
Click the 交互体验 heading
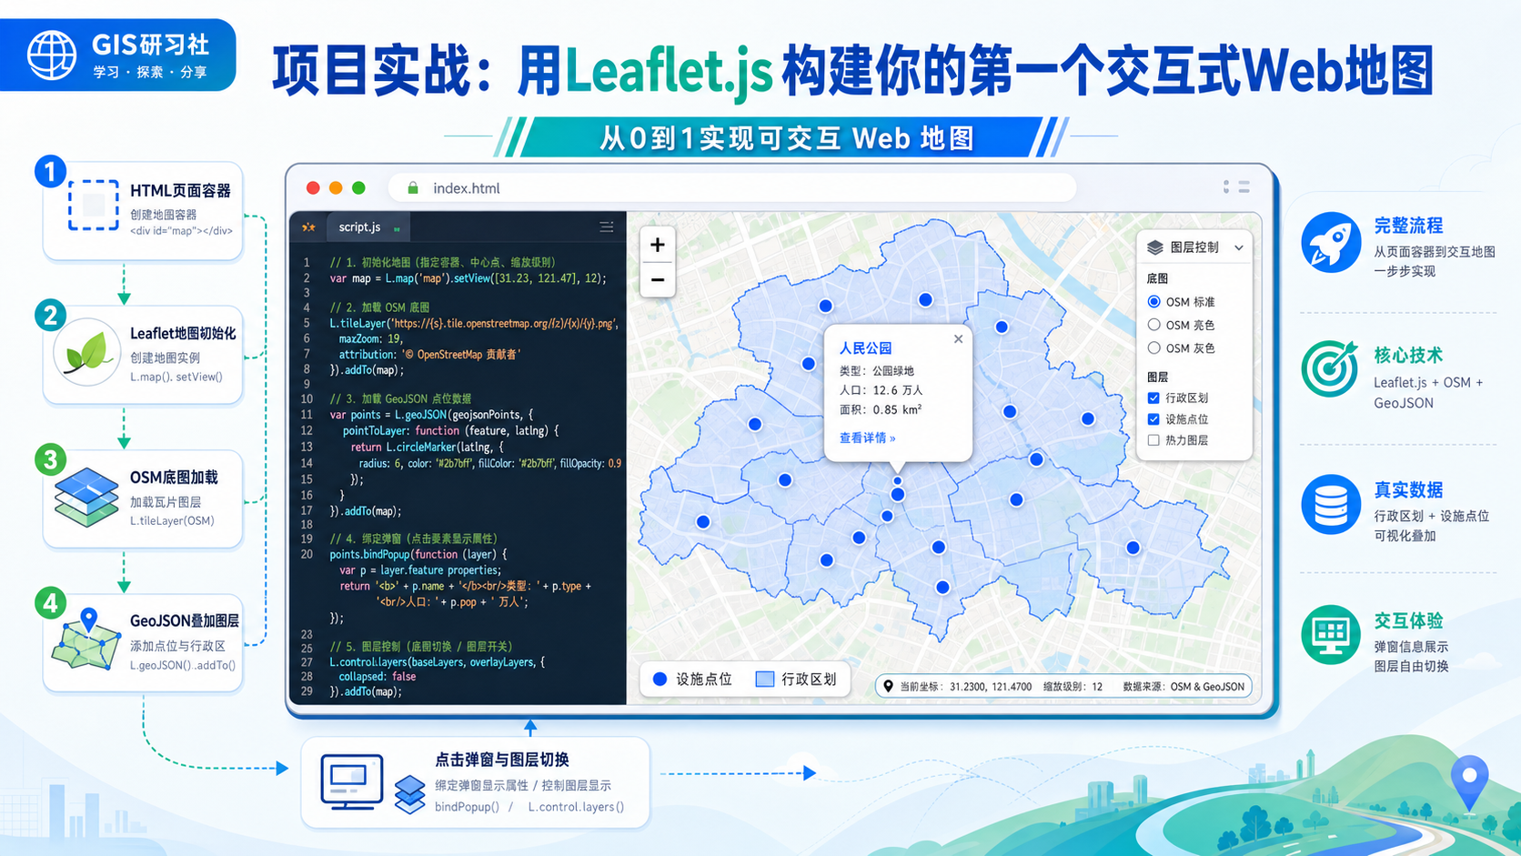coord(1408,621)
